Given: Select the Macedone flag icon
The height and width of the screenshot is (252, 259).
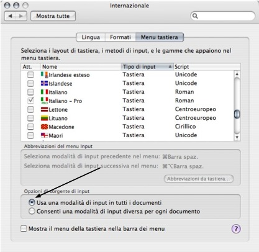Looking at the screenshot, I should 44,127.
